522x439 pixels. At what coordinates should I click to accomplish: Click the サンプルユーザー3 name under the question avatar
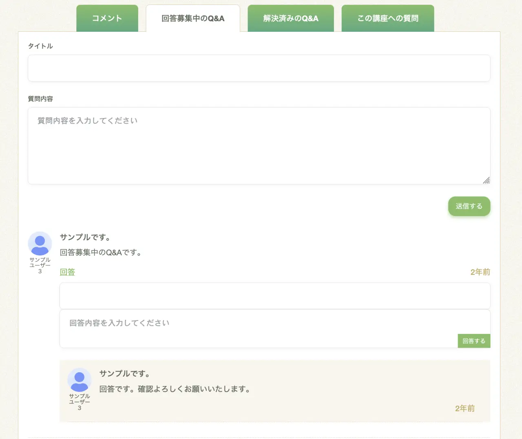pos(40,266)
